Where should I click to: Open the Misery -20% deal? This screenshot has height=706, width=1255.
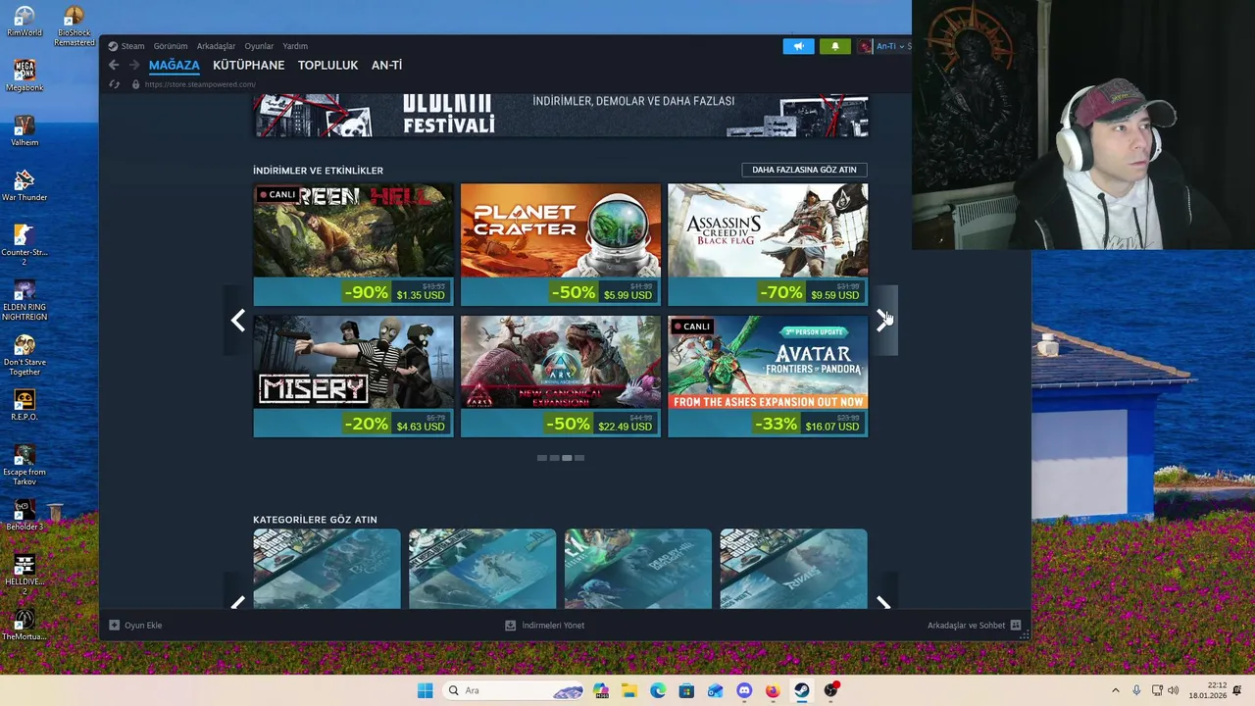(354, 377)
